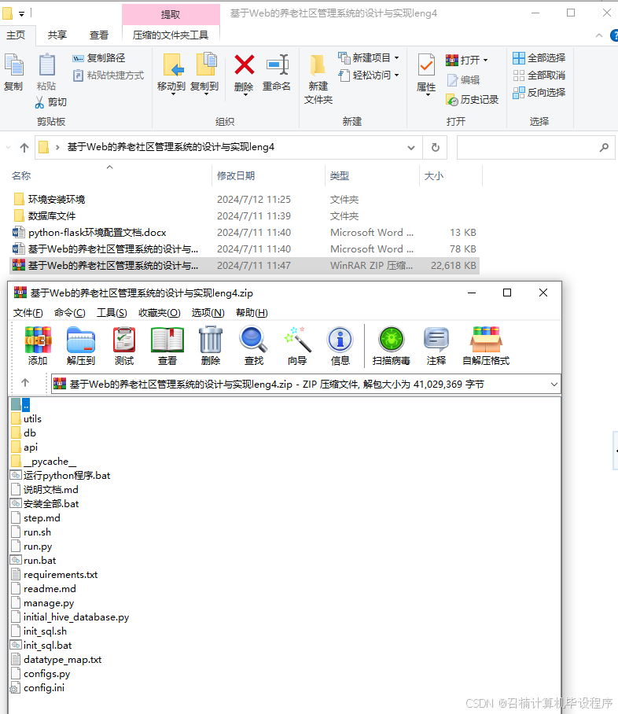Image resolution: width=618 pixels, height=714 pixels.
Task: Select config.ini in the archive list
Action: coord(39,687)
